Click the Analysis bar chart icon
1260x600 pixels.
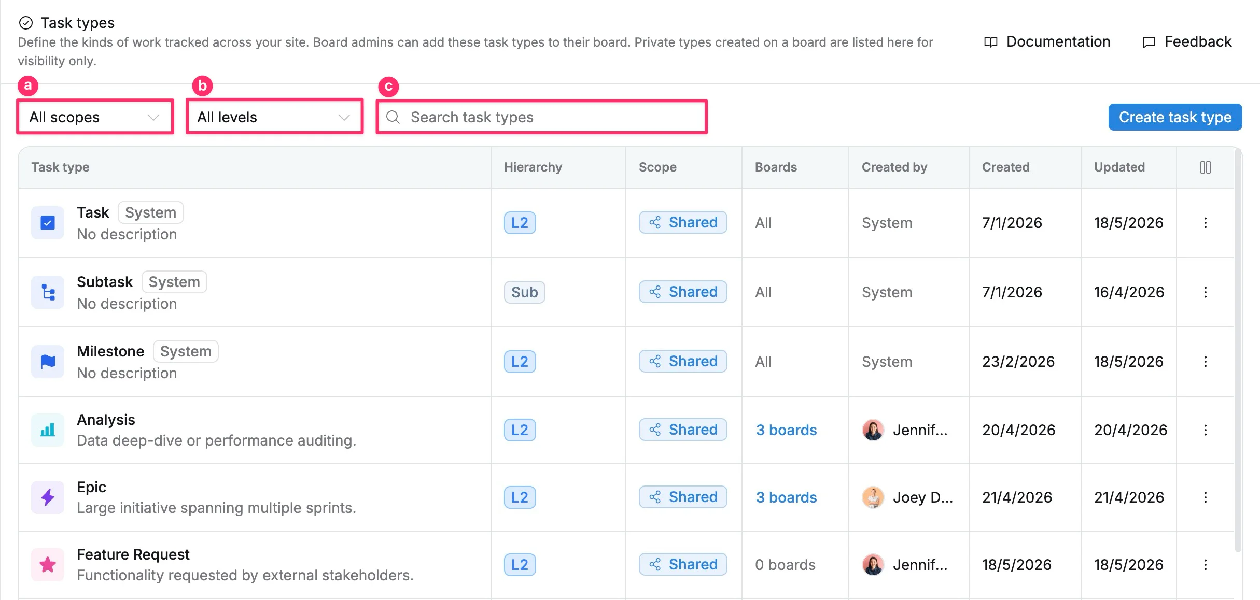48,430
